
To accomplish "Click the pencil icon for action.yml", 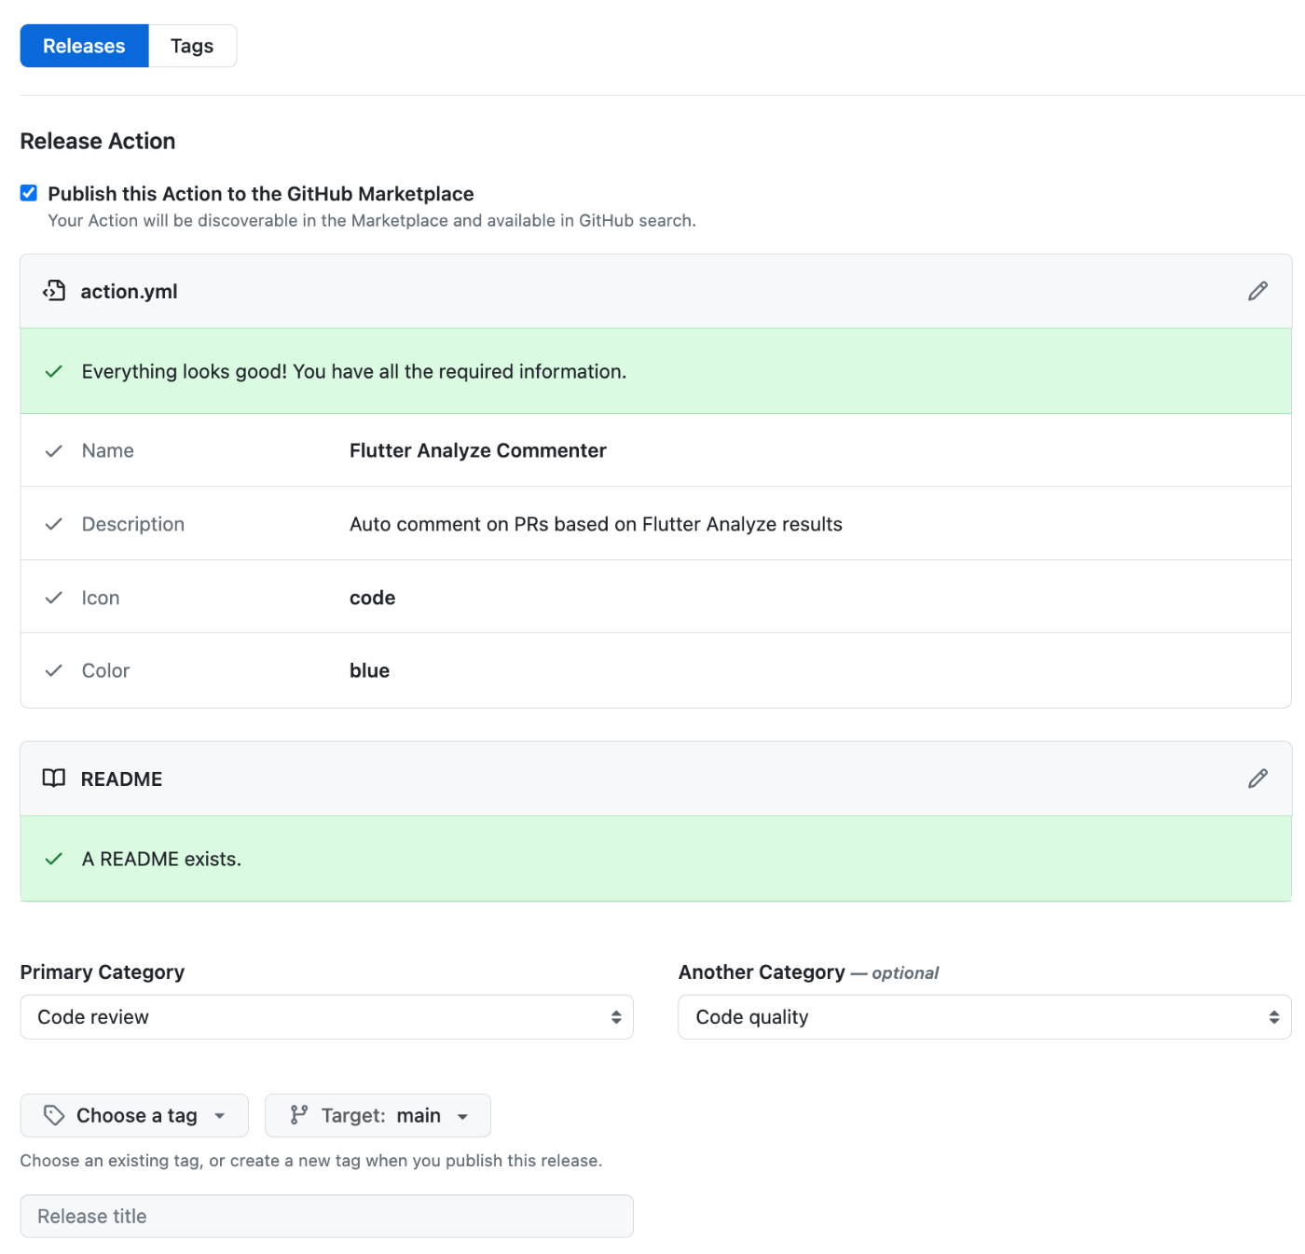I will pos(1257,291).
